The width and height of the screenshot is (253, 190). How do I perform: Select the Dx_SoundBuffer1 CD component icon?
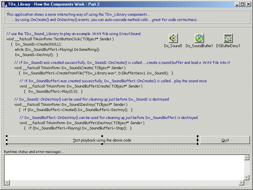pyautogui.click(x=199, y=38)
